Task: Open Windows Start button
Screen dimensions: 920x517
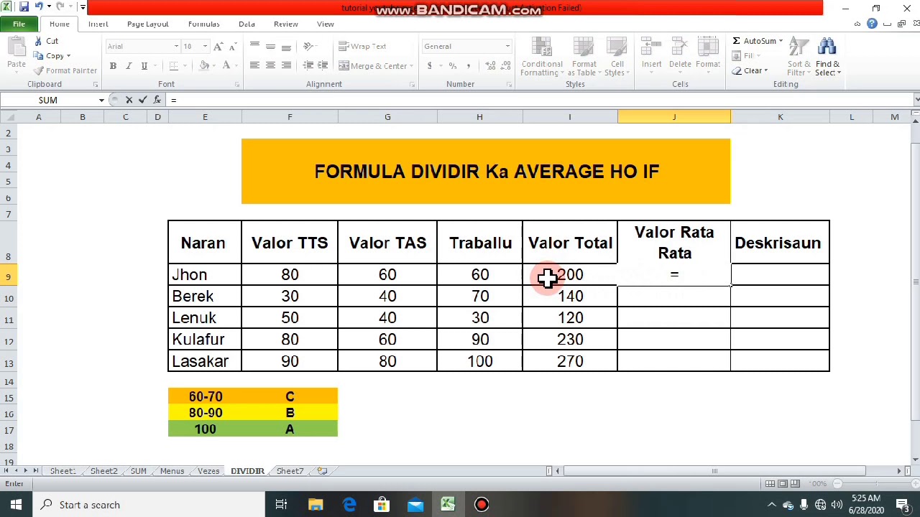Action: coord(16,505)
